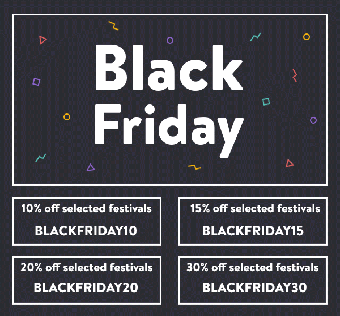The height and width of the screenshot is (316, 340).
Task: Click the purple square confetti shape
Action: pyautogui.click(x=36, y=82)
